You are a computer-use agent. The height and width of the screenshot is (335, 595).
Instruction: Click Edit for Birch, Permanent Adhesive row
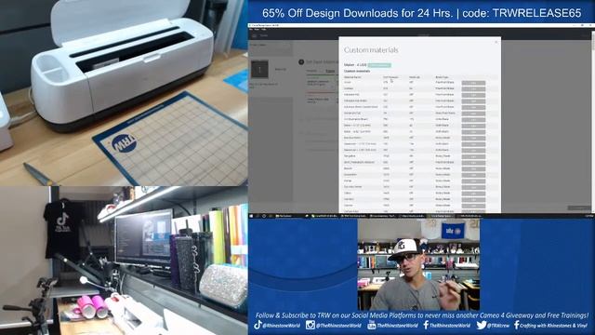click(x=473, y=162)
